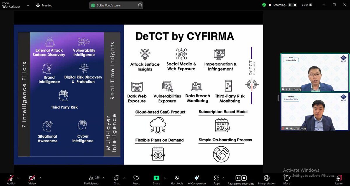Click the cloud icon under Cloud-based SaaS

click(158, 125)
